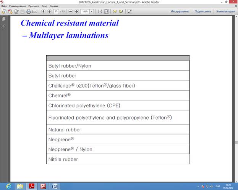Click 'Chlorinated polyethylene (CPE)' row text
Screen dimensions: 238x190
tap(84, 105)
